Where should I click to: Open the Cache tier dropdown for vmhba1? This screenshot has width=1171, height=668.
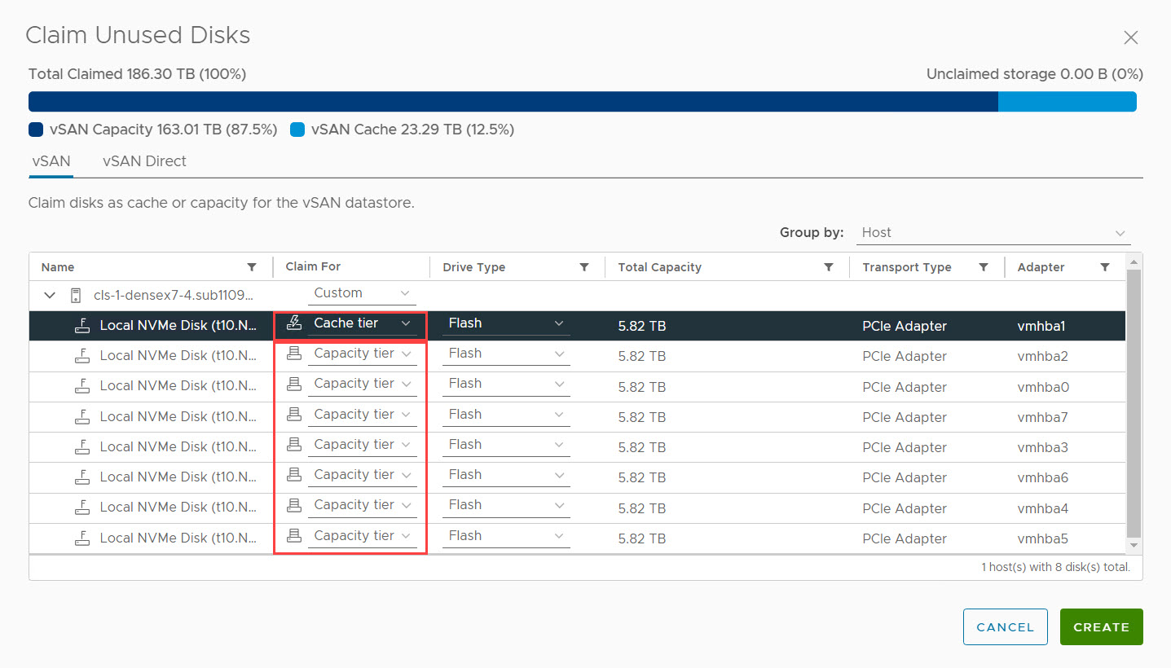pyautogui.click(x=362, y=323)
